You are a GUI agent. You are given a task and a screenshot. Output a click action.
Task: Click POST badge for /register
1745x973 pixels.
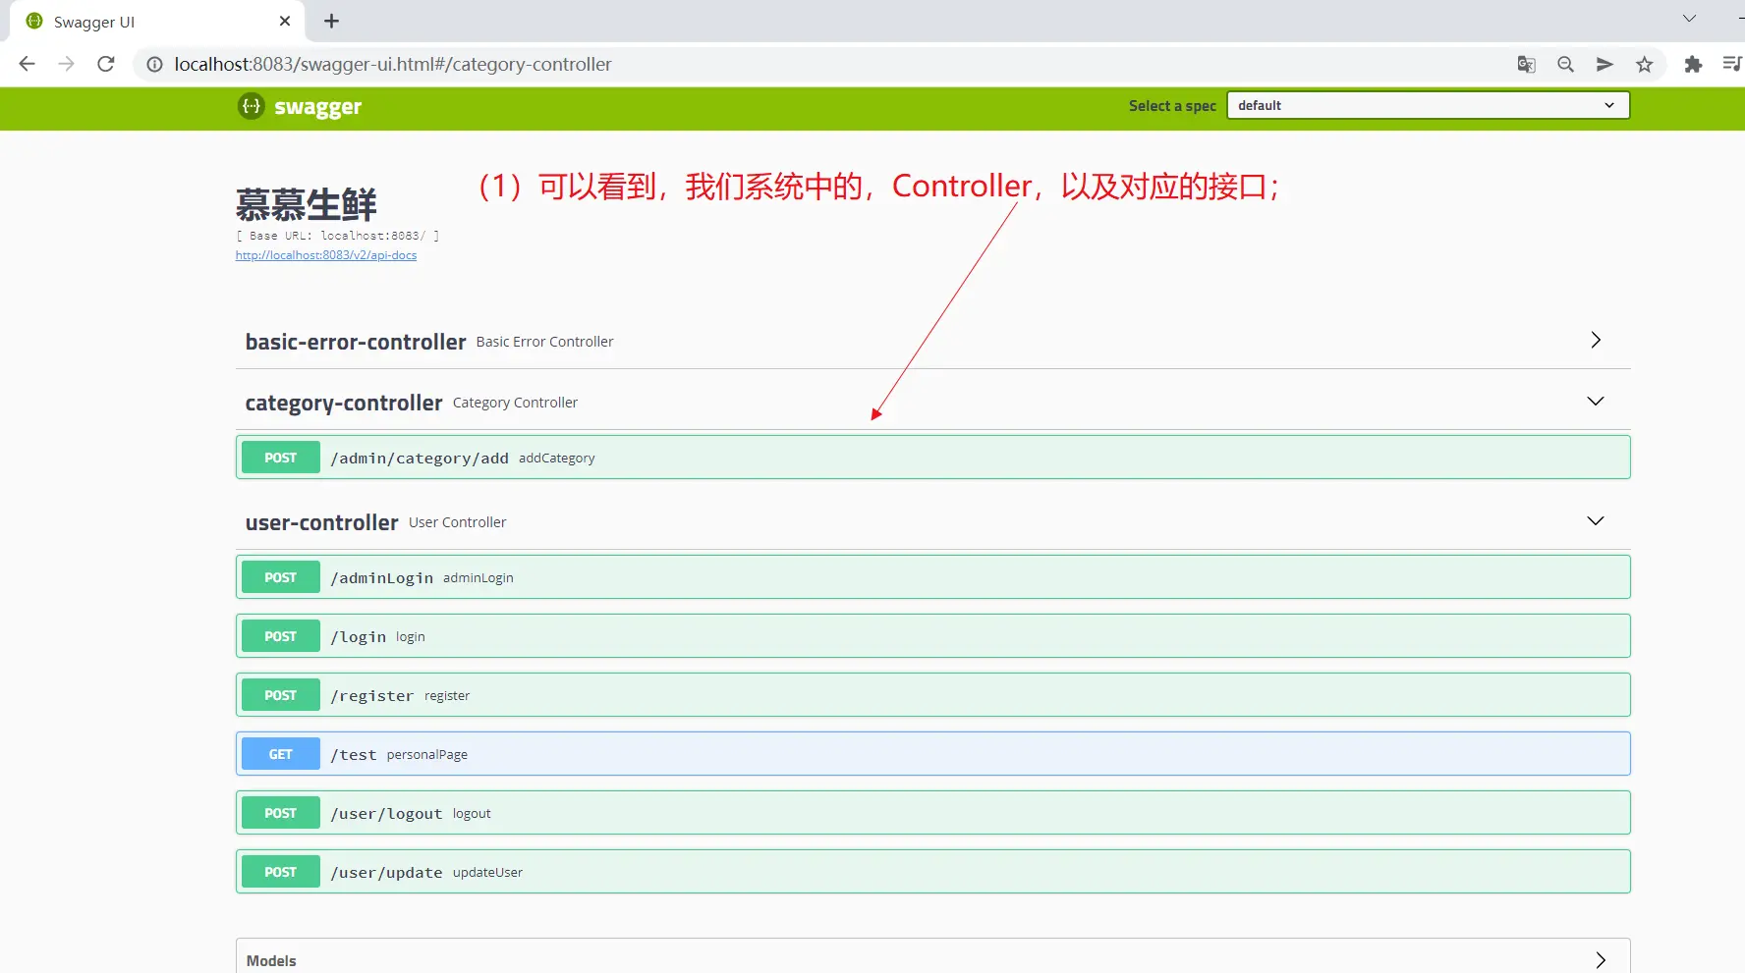tap(281, 695)
